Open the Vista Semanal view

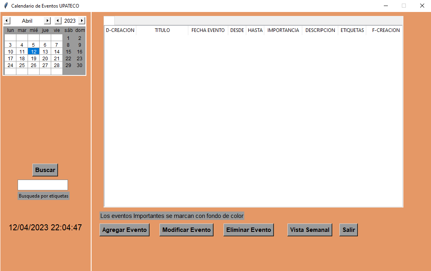click(x=309, y=229)
